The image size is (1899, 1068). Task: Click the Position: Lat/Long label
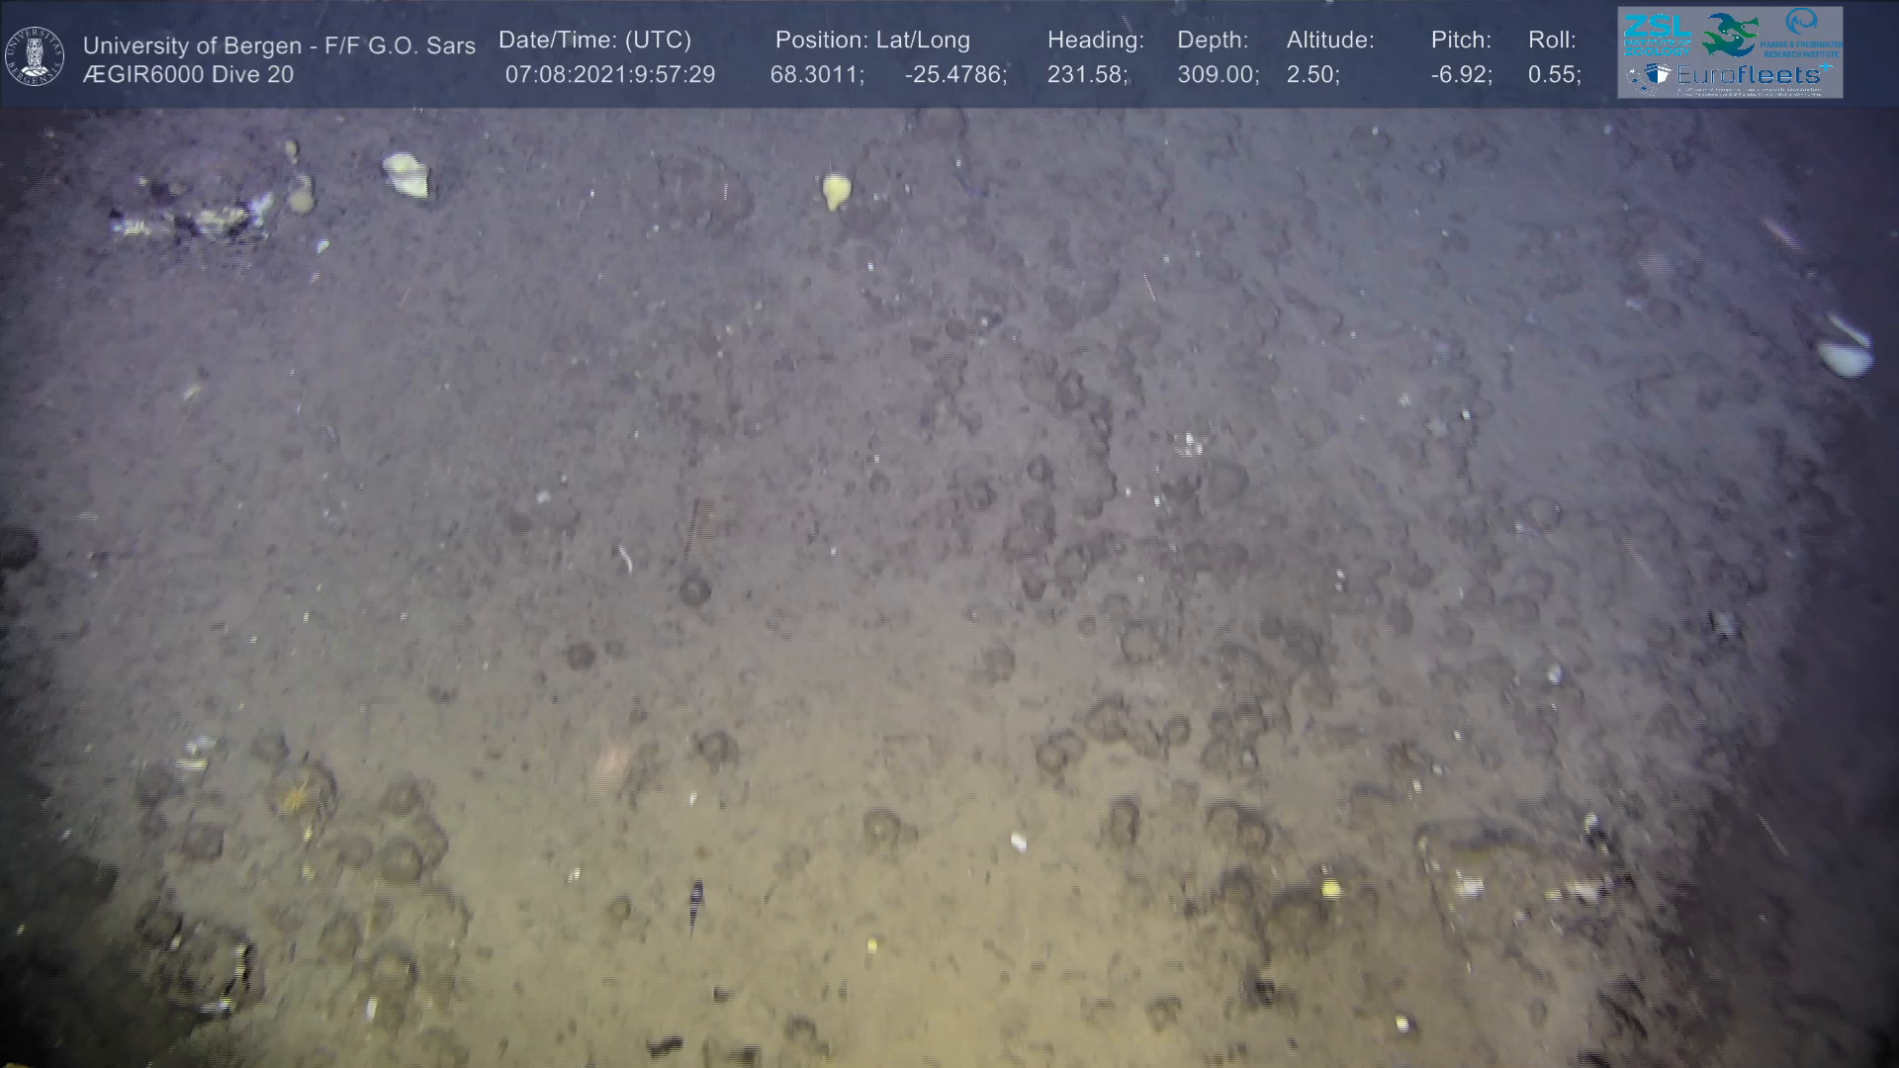pyautogui.click(x=871, y=41)
